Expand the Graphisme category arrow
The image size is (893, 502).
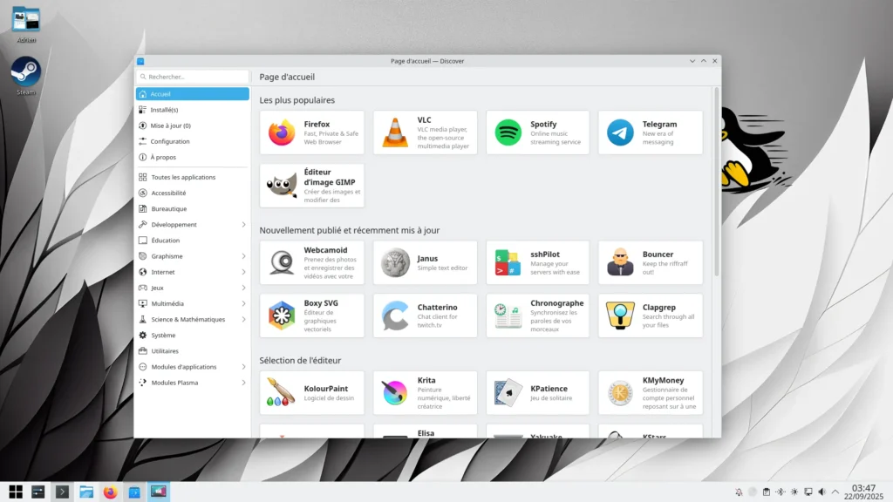[x=243, y=256]
